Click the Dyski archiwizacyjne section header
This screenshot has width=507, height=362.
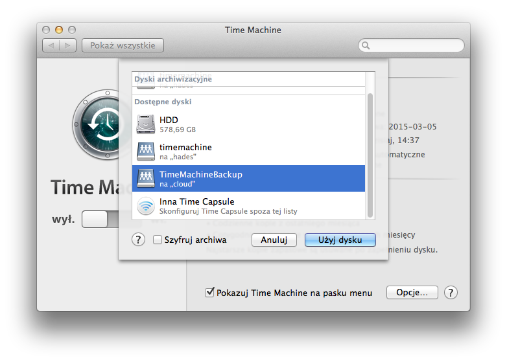click(173, 79)
